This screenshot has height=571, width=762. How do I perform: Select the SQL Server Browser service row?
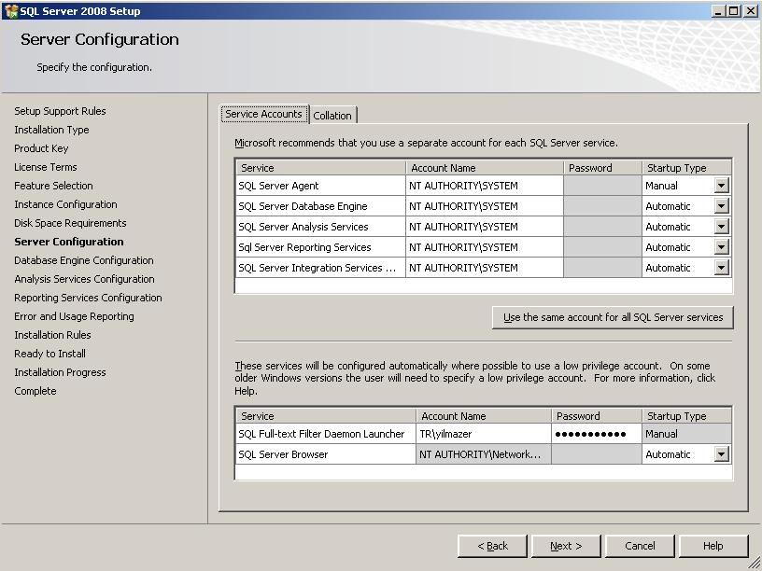[326, 454]
